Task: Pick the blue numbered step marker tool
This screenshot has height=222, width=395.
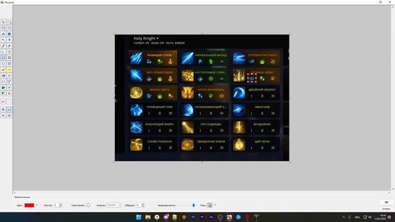Action: (9, 34)
